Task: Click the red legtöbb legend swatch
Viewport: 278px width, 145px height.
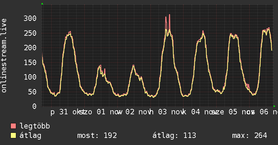Action: coord(13,126)
